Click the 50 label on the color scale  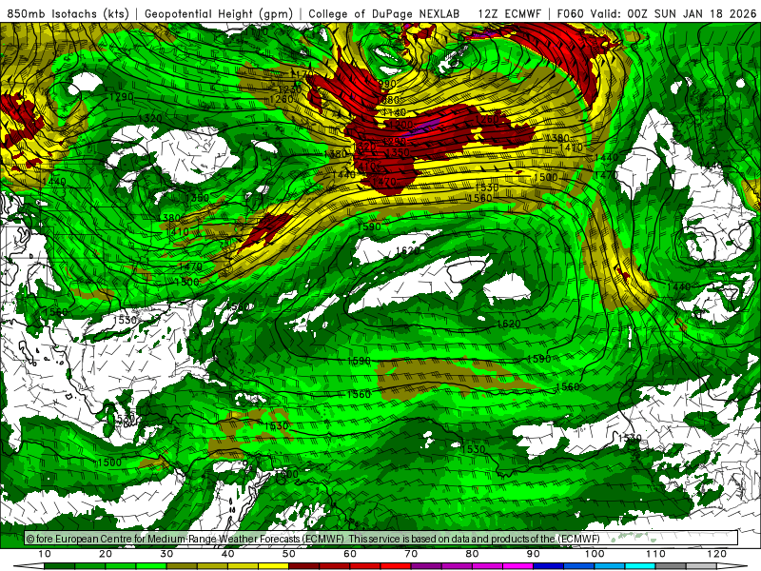click(289, 554)
